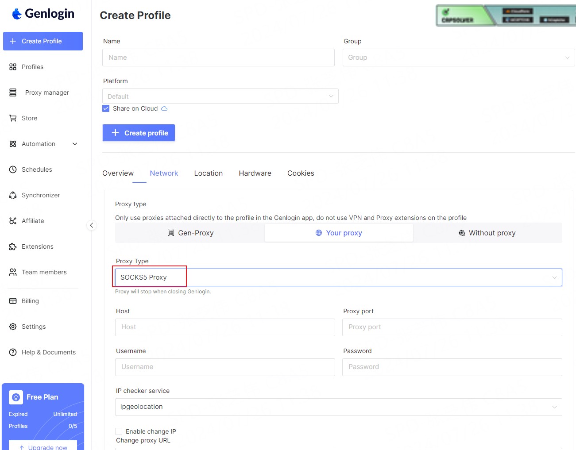Image resolution: width=576 pixels, height=450 pixels.
Task: Collapse the sidebar with arrow handle
Action: click(92, 225)
